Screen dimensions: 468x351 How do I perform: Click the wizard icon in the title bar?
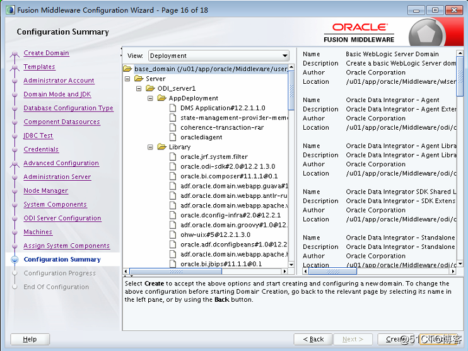click(x=10, y=10)
